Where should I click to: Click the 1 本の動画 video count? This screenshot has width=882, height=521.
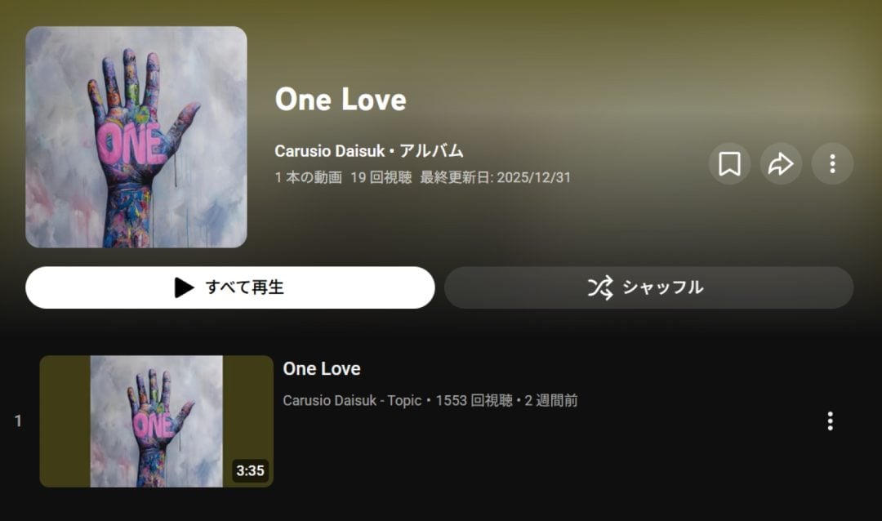308,178
